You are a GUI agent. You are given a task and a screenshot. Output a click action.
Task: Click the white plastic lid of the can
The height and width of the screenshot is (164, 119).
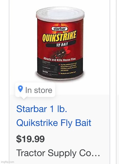[x=60, y=14]
